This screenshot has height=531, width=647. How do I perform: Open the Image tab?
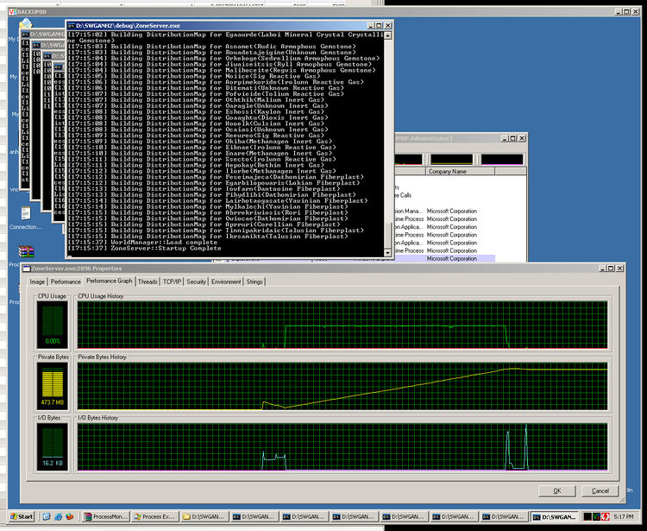(37, 281)
